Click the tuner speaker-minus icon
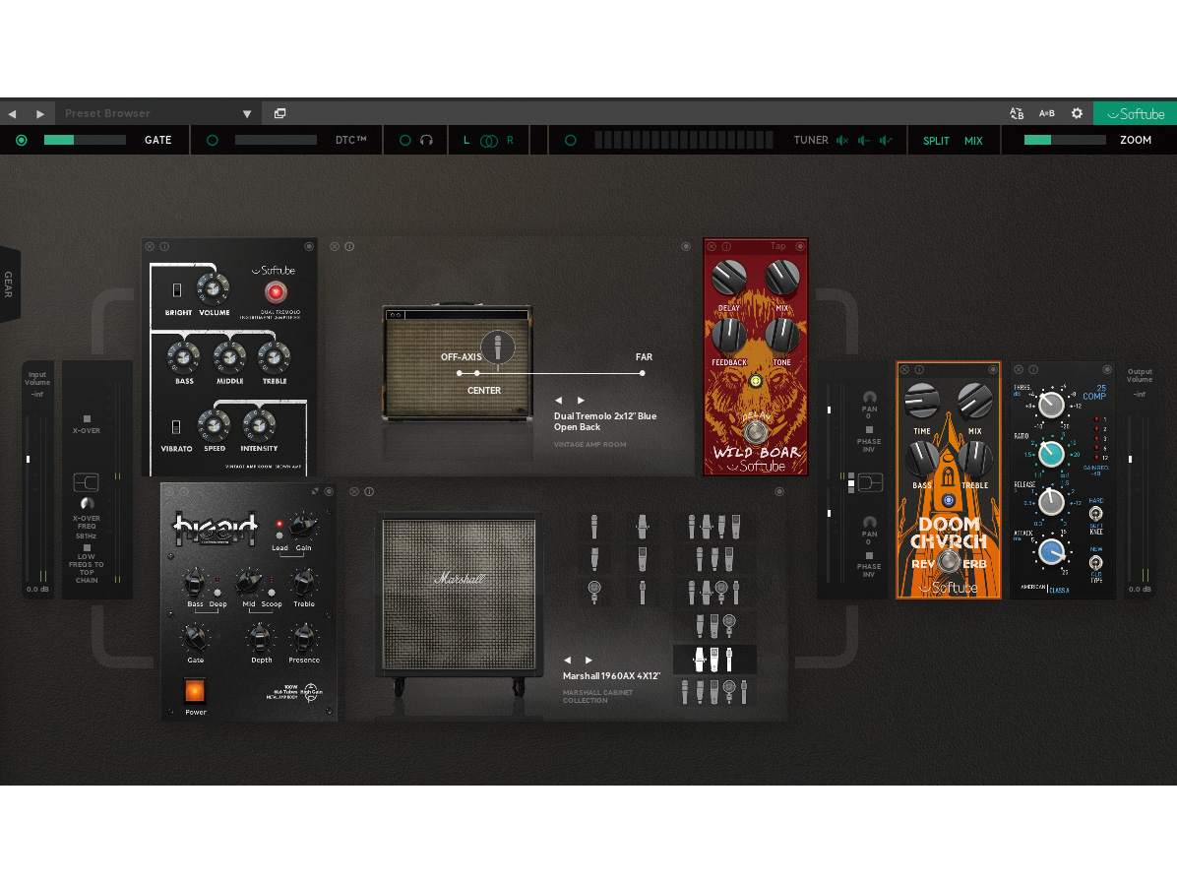This screenshot has width=1177, height=883. [864, 141]
